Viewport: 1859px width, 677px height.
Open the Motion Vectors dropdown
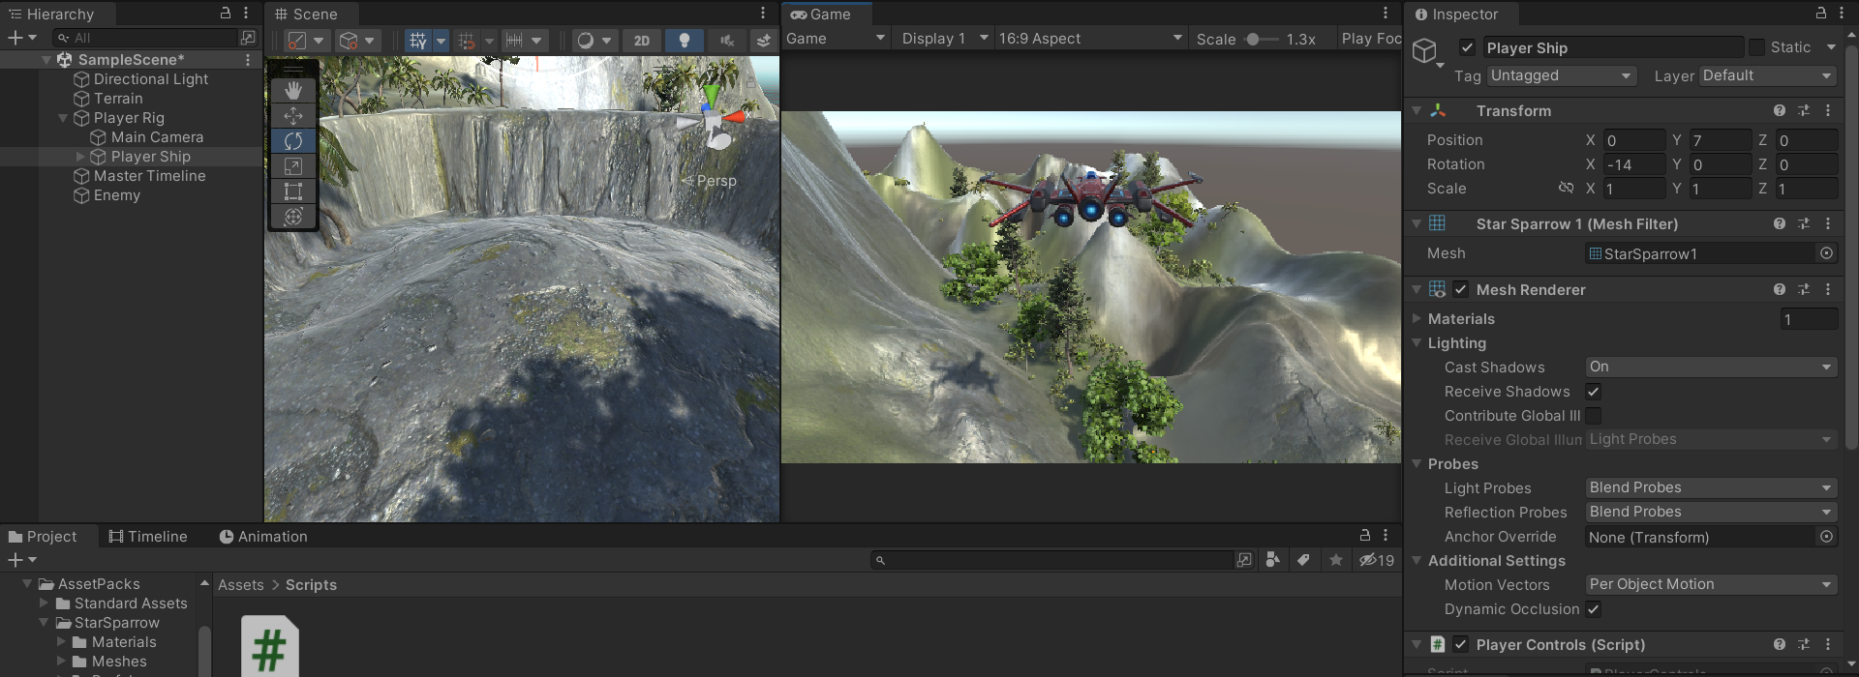coord(1711,584)
